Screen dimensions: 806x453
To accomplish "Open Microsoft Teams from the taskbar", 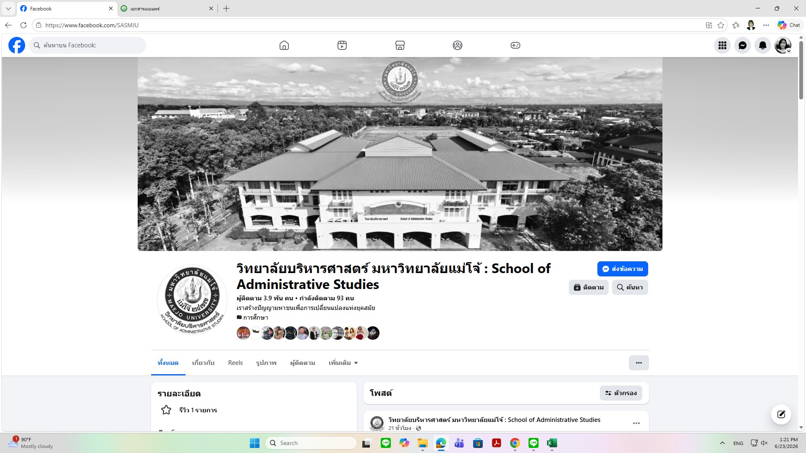I will [459, 443].
